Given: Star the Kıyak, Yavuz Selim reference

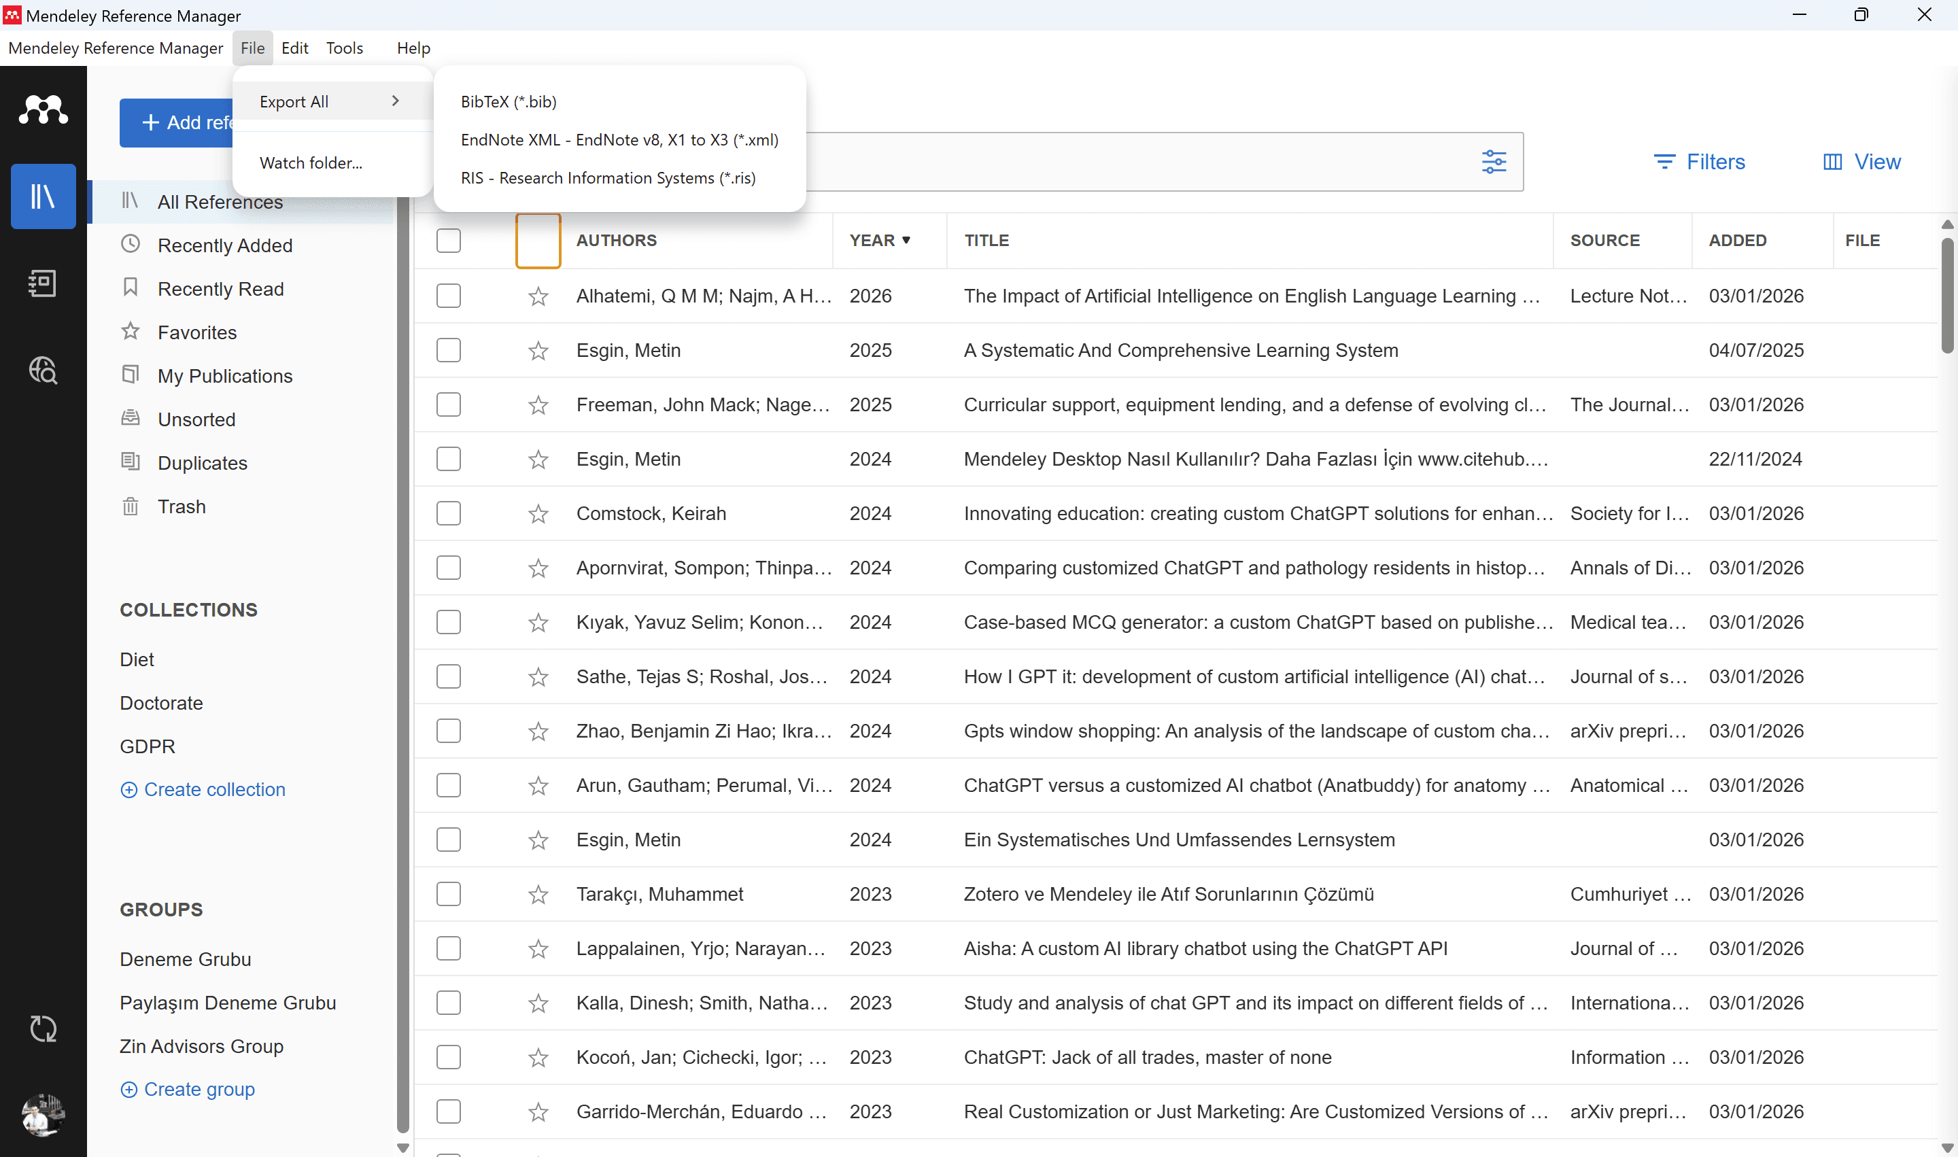Looking at the screenshot, I should coord(538,623).
